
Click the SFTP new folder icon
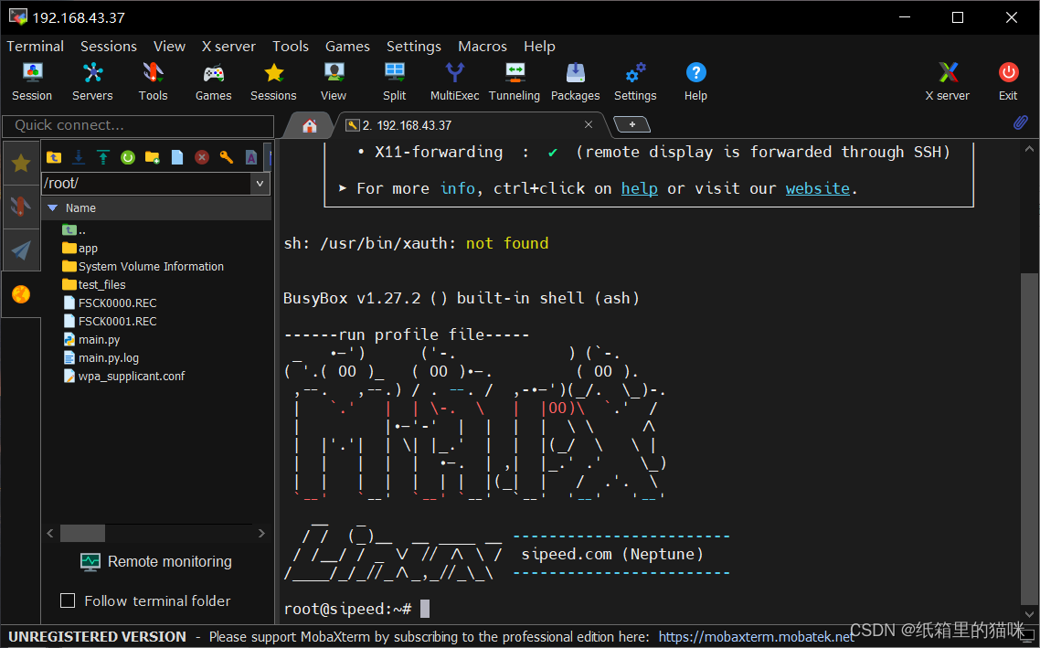(153, 157)
